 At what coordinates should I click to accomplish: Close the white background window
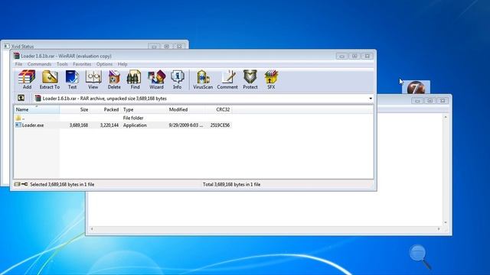[443, 100]
